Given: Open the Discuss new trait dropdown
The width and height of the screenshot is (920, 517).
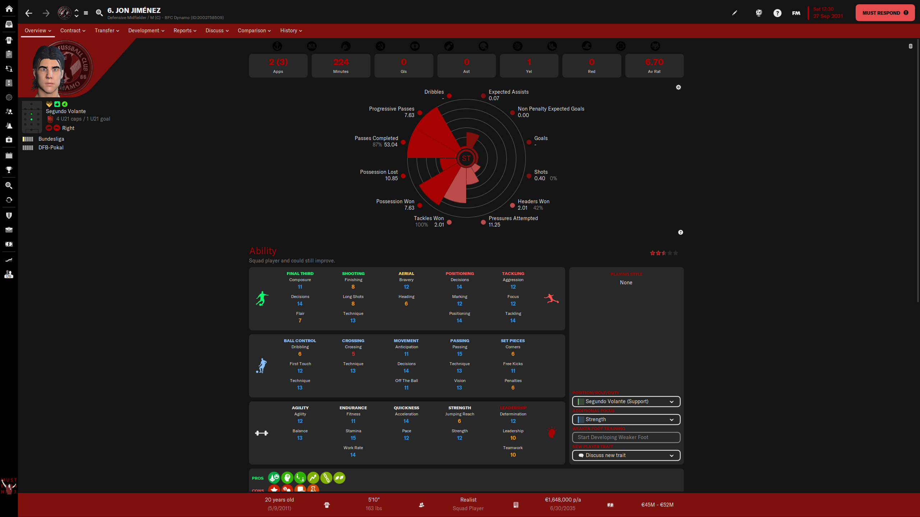Looking at the screenshot, I should click(x=626, y=455).
